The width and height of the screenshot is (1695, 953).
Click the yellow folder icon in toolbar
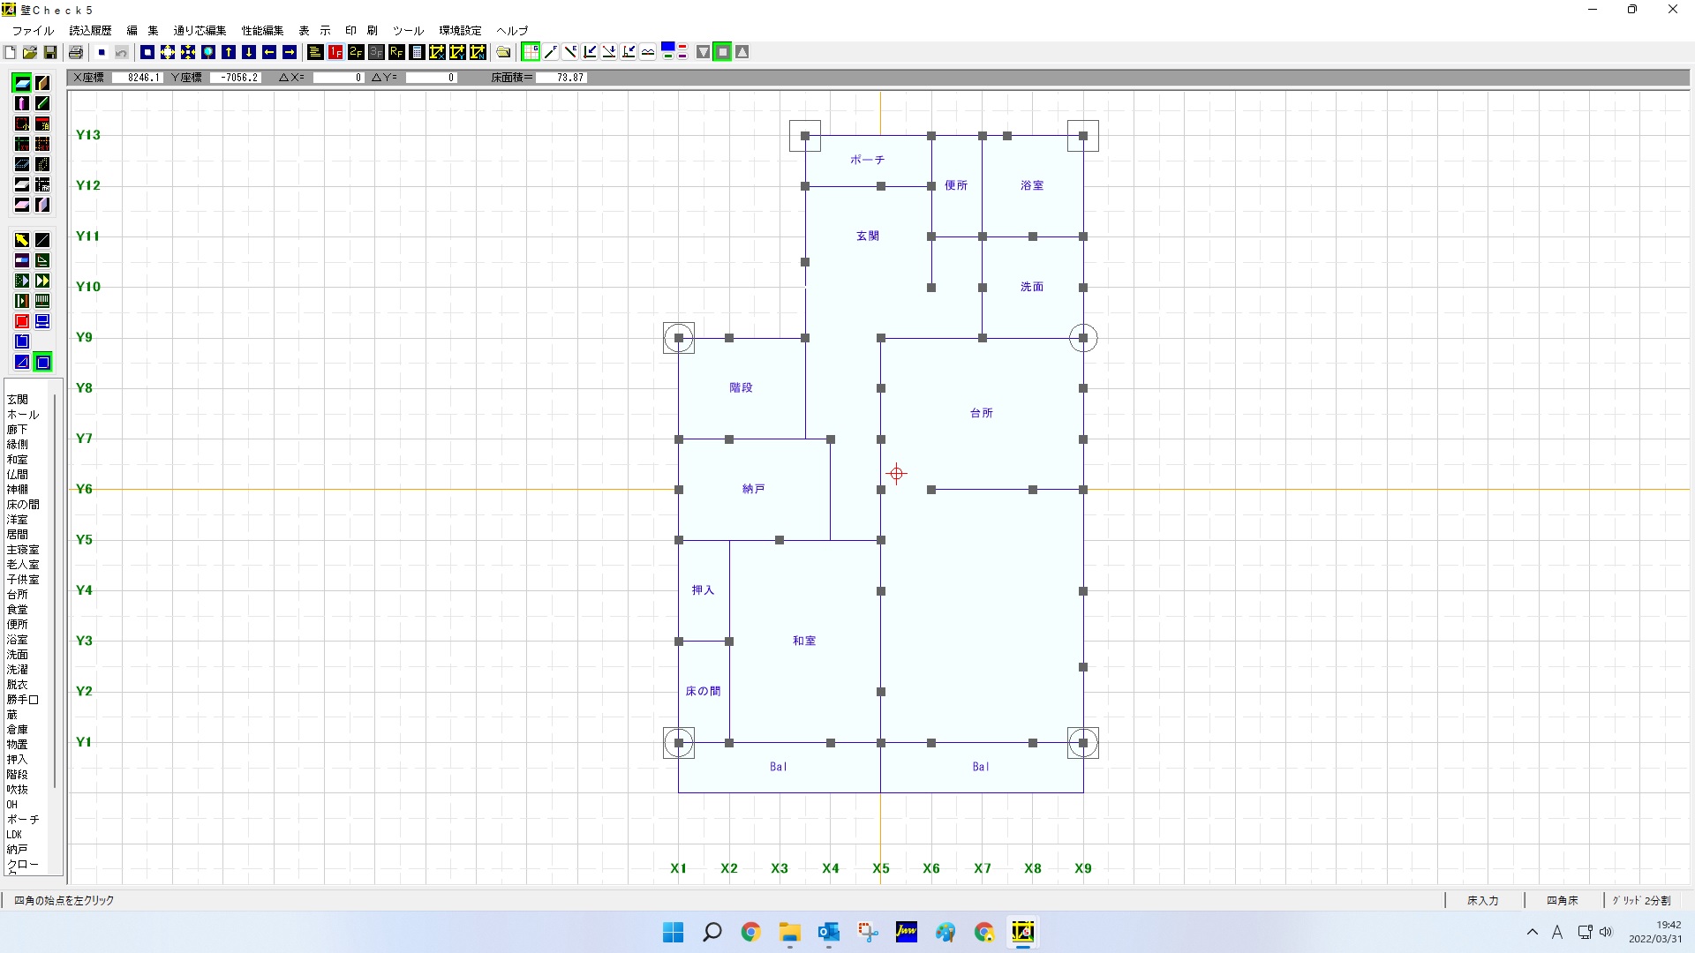coord(504,52)
